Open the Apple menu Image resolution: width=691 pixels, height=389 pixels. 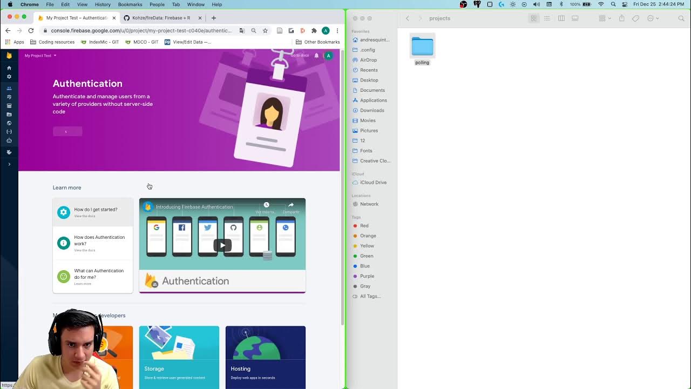10,4
